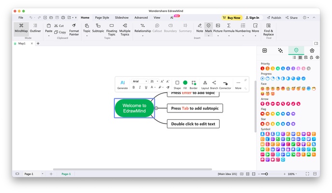Switch marks to grid view

point(300,57)
